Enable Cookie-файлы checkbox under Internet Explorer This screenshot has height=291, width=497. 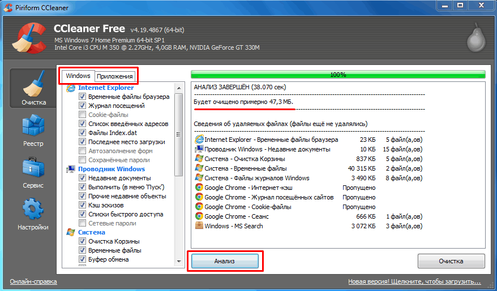pos(83,115)
